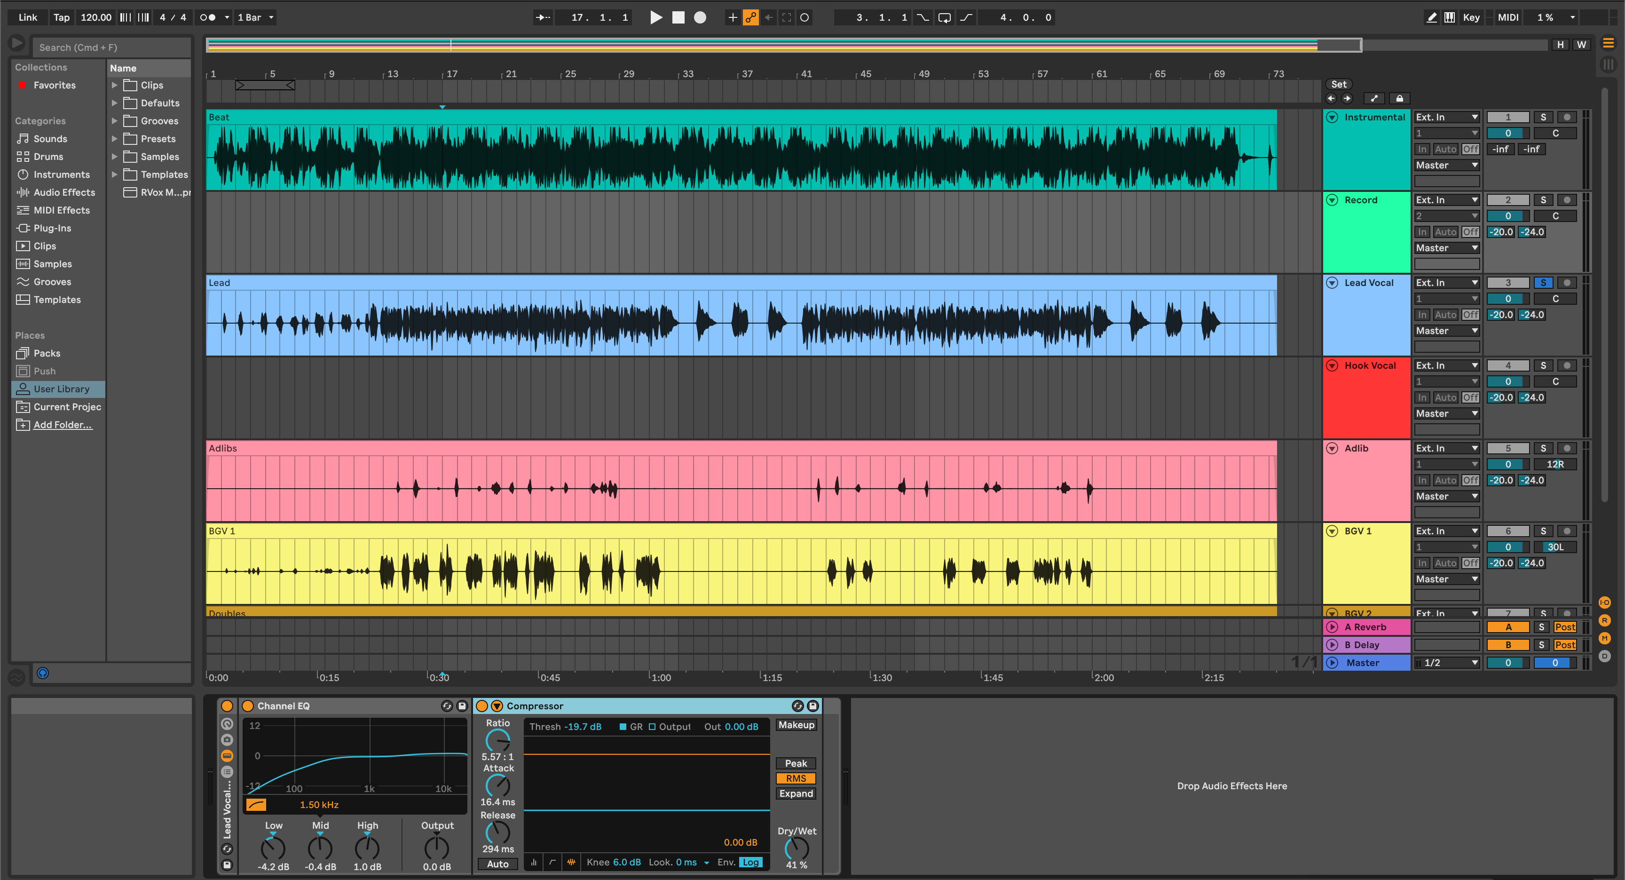Click the Follow playback icon in the transport
The width and height of the screenshot is (1625, 880).
[x=543, y=17]
